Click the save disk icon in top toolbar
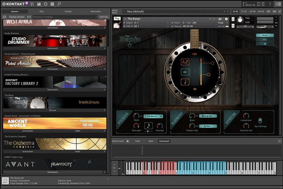This screenshot has height=189, width=283. pos(39,4)
